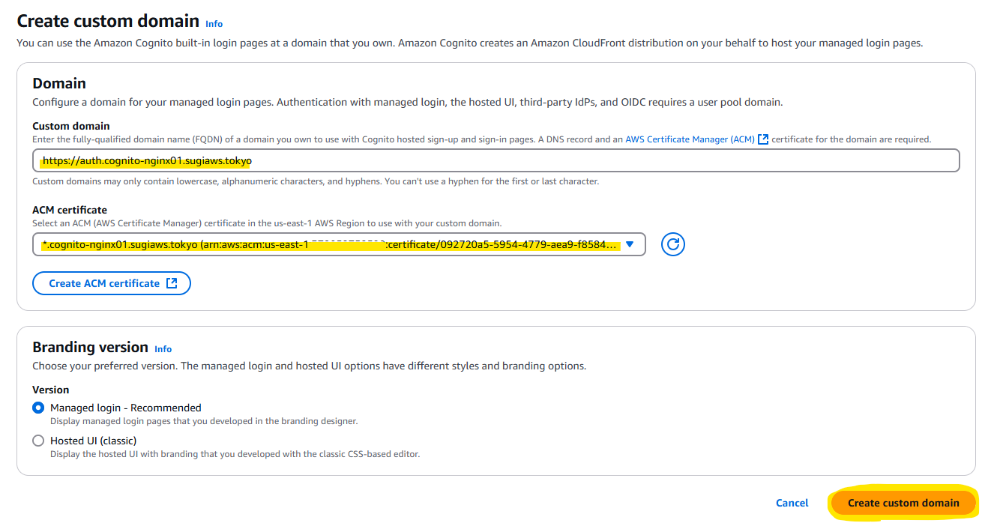Click Info beside the Create custom domain heading

[214, 24]
